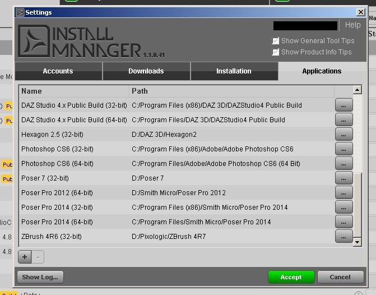Switch to the Downloads tab
The image size is (376, 295).
click(146, 71)
